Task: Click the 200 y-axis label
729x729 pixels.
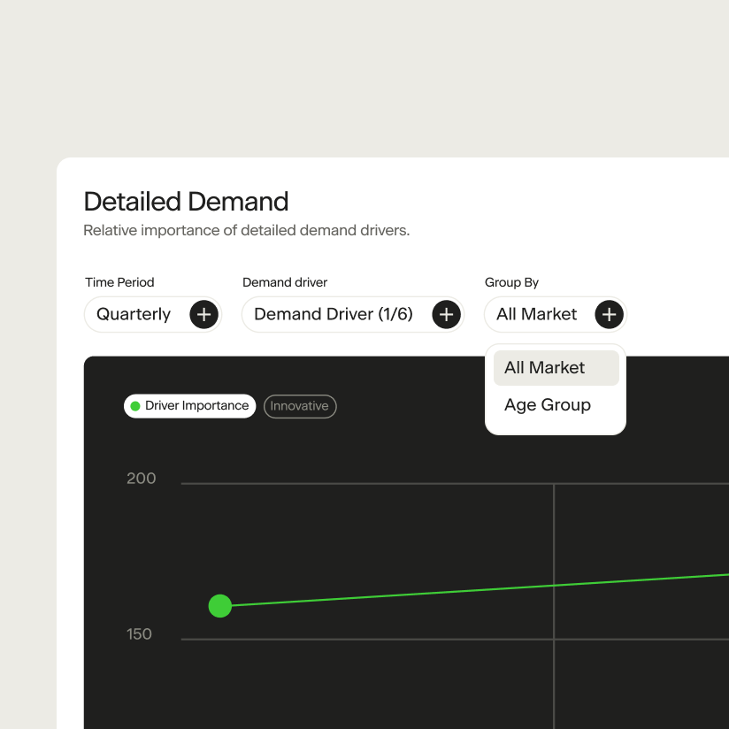Action: (x=140, y=478)
